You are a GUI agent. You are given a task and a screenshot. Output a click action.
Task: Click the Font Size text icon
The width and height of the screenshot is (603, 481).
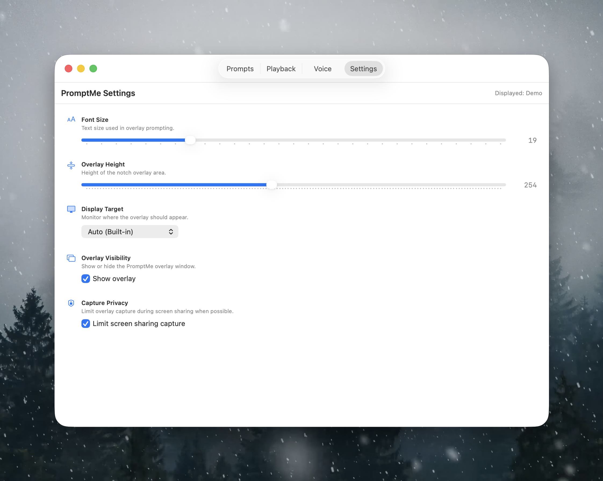[x=71, y=119]
